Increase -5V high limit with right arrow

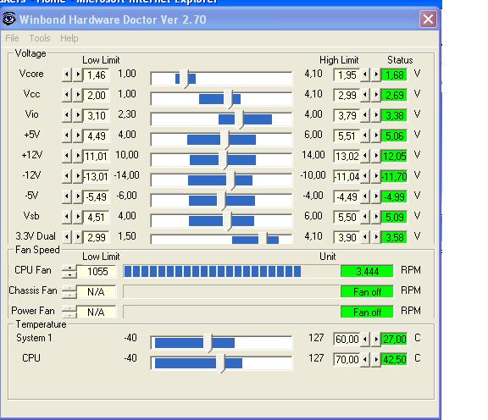click(376, 196)
